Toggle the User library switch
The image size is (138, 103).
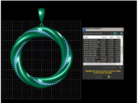(121, 33)
